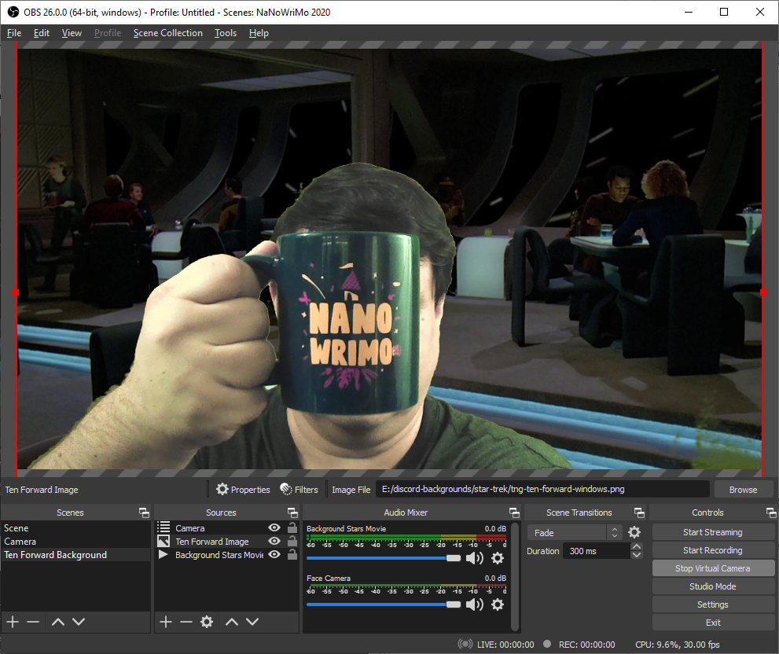The image size is (779, 654).
Task: Pop out the Scenes dock
Action: click(144, 513)
